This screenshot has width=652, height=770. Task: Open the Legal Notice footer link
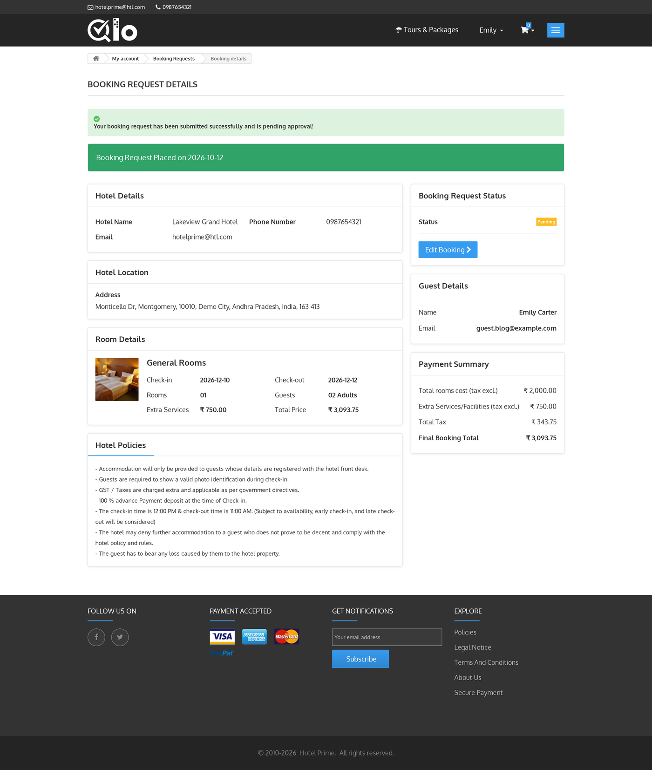tap(473, 647)
